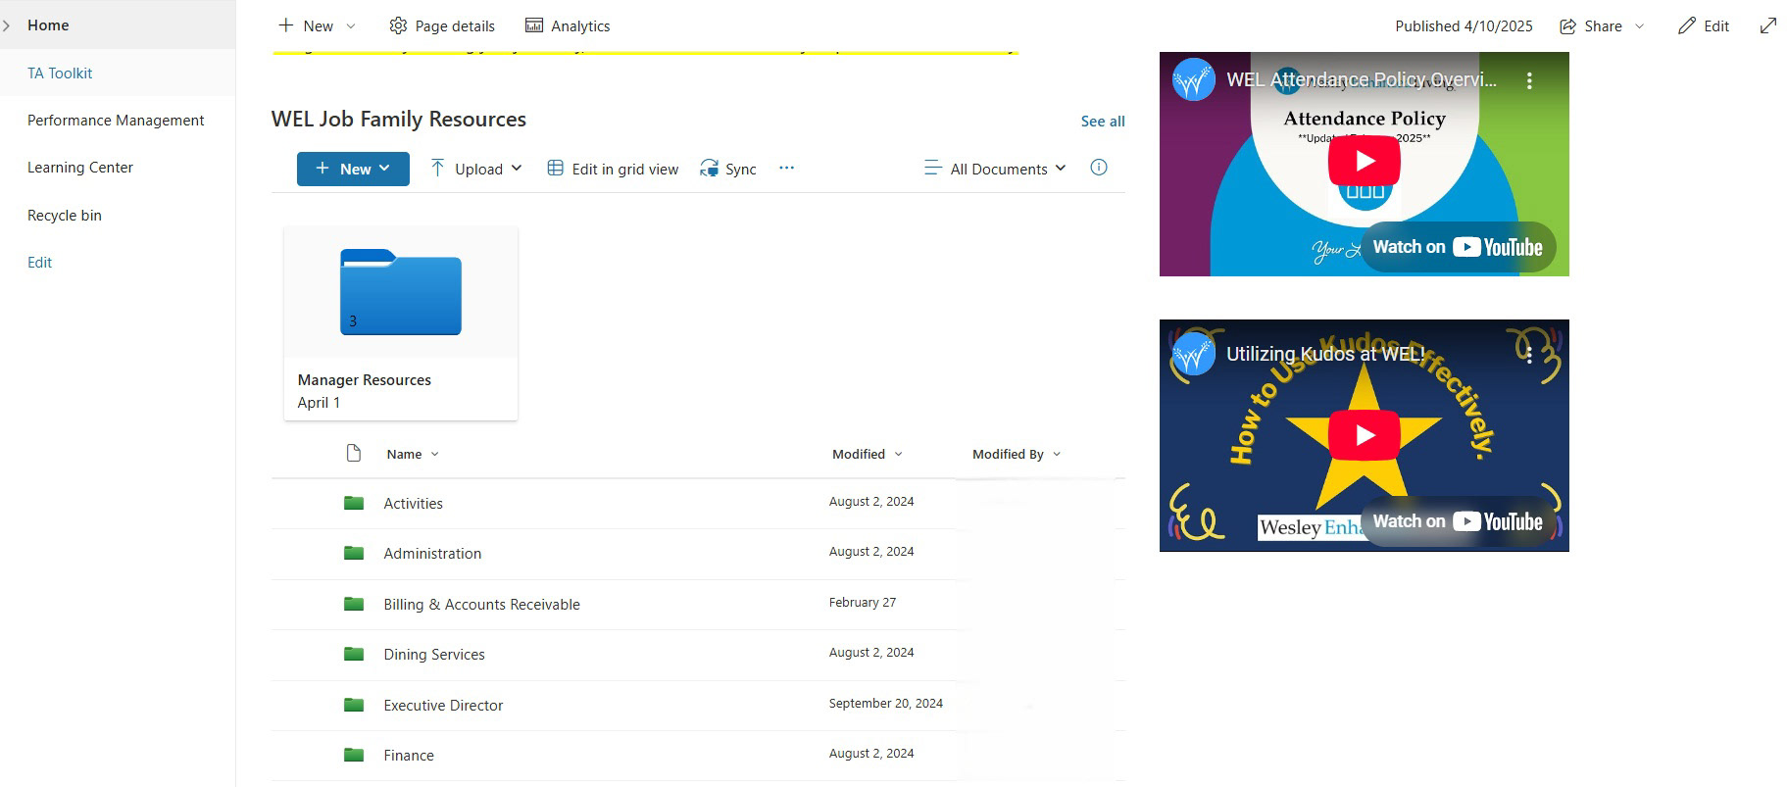1787x787 pixels.
Task: Click the Edit link in left navigation
Action: (x=39, y=263)
